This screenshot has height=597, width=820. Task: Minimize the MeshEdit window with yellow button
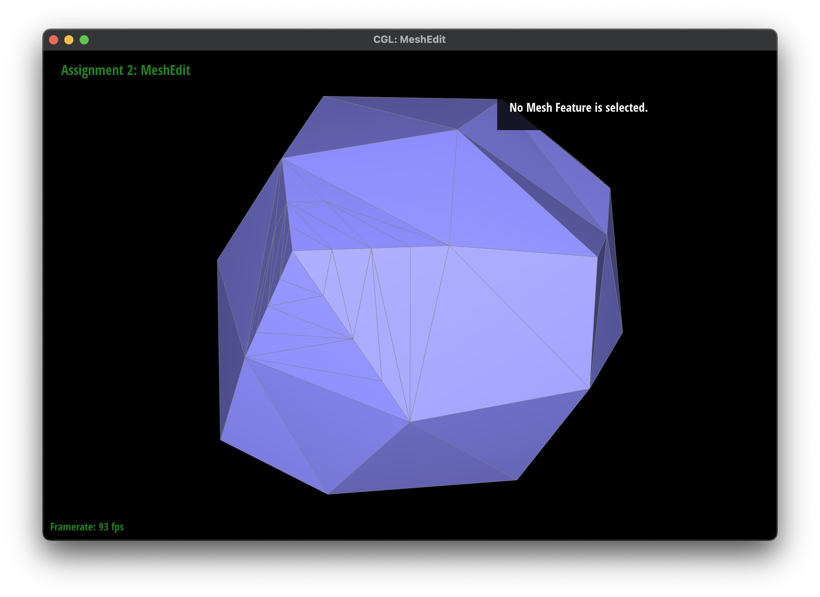tap(69, 40)
